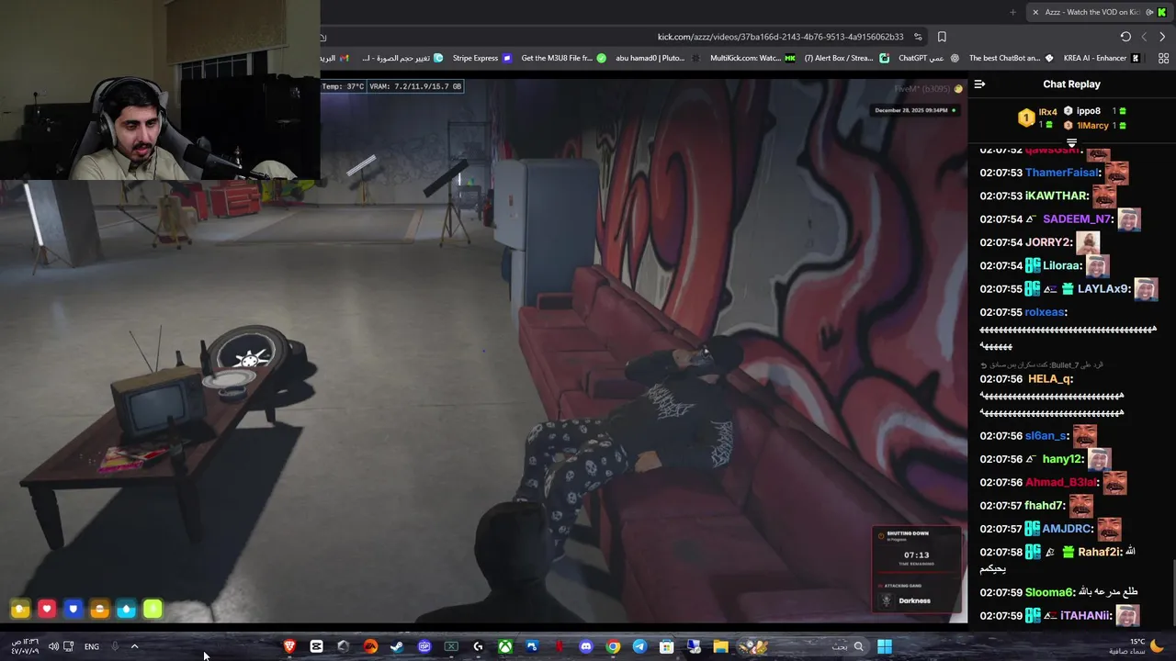Open the Stripe Express bookmark

tap(481, 58)
